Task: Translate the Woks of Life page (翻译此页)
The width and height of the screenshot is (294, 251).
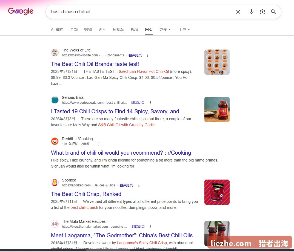Action: 135,55
